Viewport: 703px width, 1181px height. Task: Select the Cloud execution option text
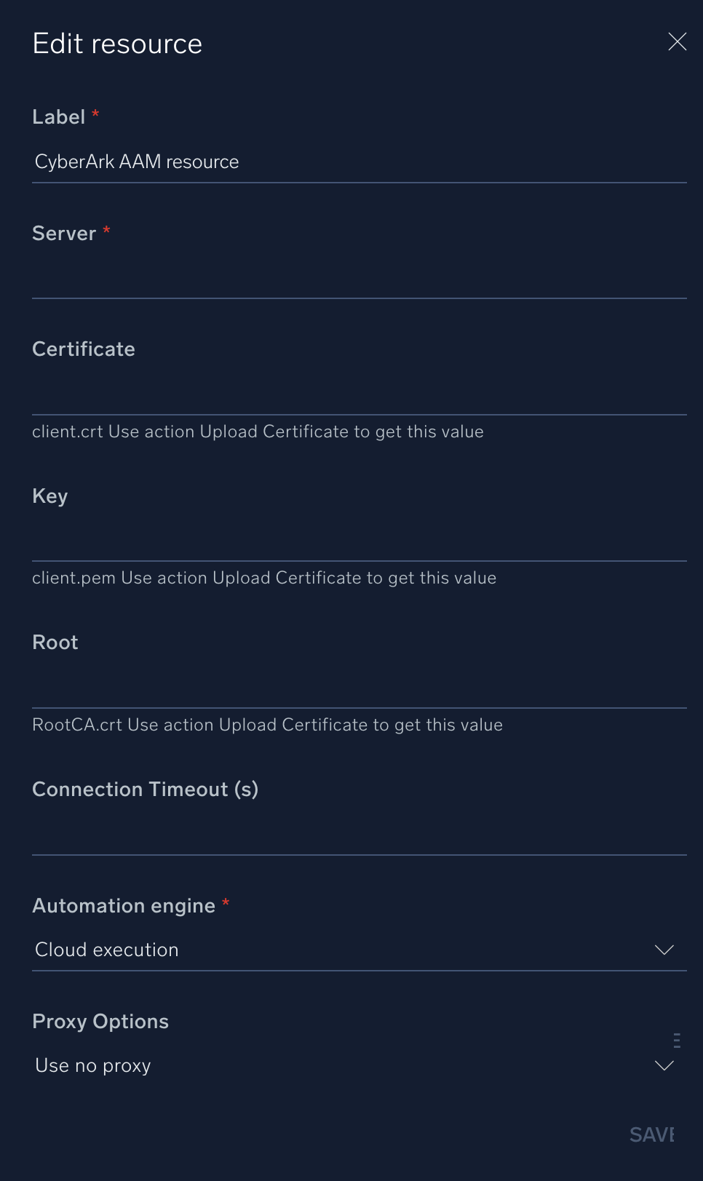click(x=106, y=950)
